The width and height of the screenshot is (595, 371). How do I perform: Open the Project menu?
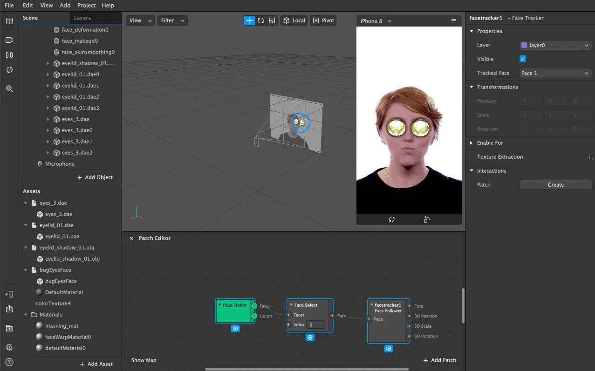pos(87,5)
